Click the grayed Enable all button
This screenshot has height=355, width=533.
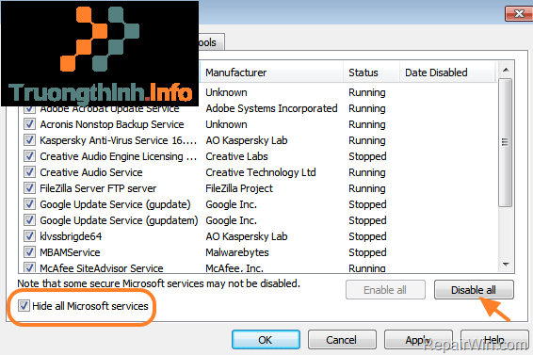point(385,290)
